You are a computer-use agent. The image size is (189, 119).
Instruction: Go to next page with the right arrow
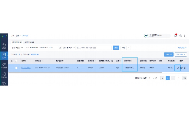(173, 78)
